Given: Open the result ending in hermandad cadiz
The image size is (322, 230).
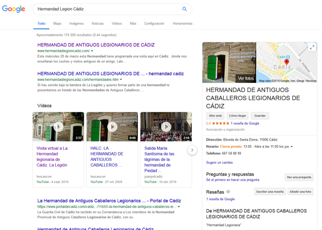Looking at the screenshot, I should [x=110, y=74].
